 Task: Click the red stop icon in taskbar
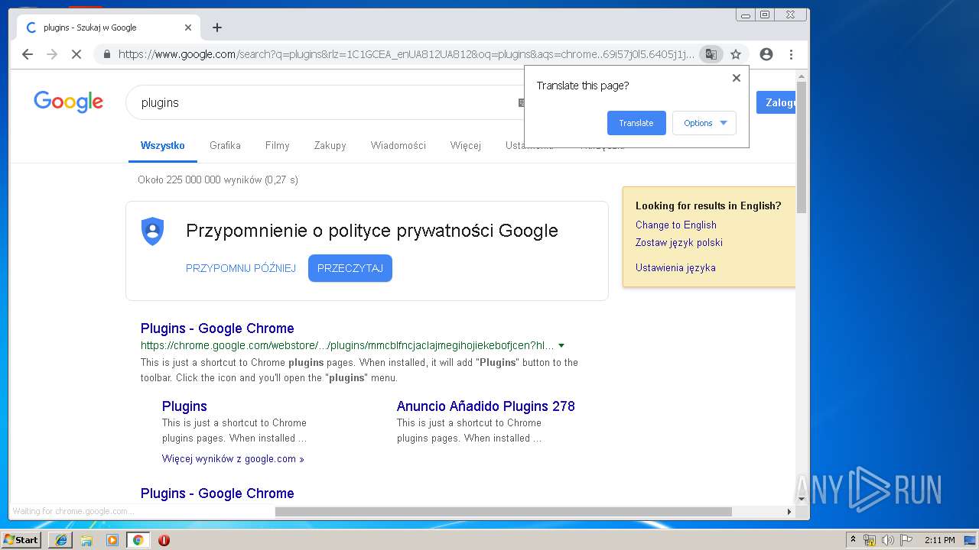(164, 540)
